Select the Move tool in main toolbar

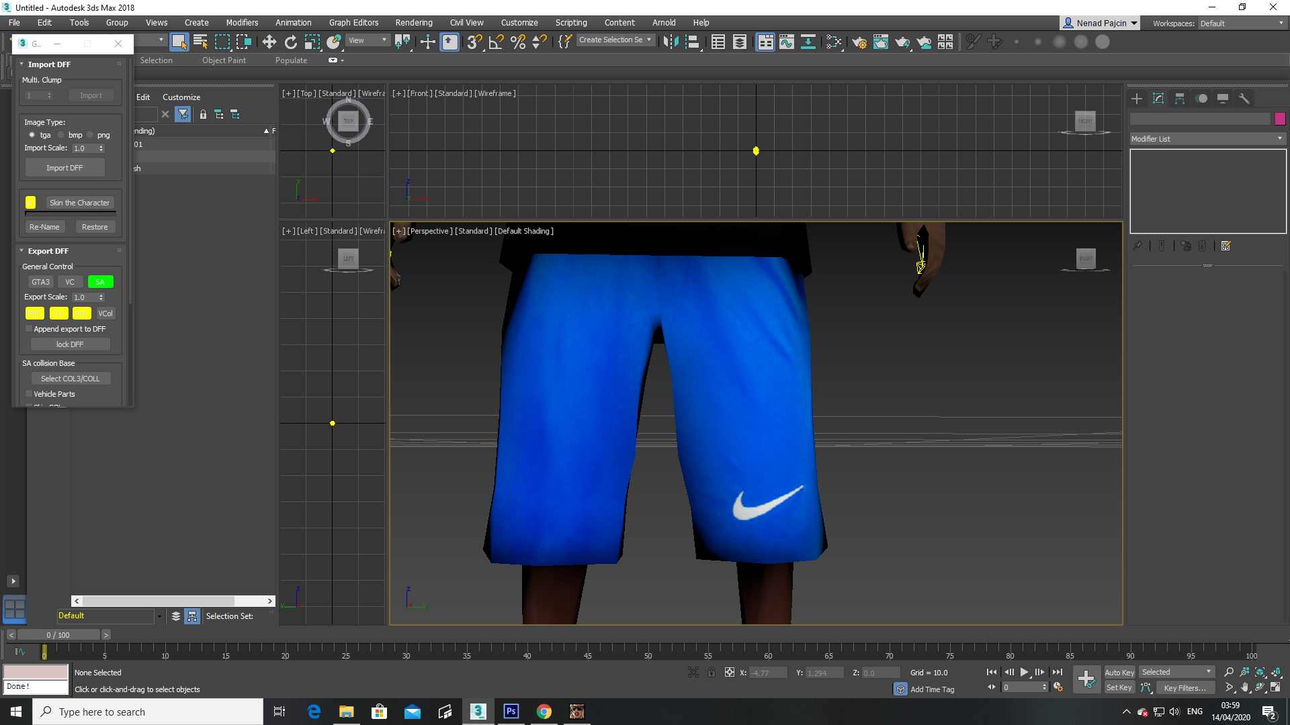(x=269, y=42)
